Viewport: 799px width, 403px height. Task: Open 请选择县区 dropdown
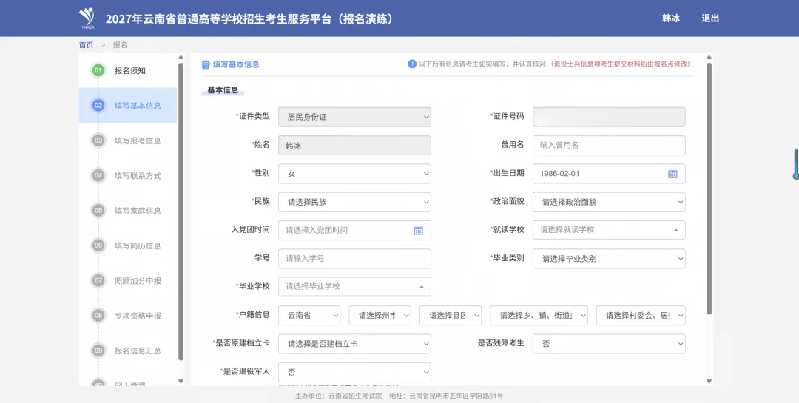[451, 315]
